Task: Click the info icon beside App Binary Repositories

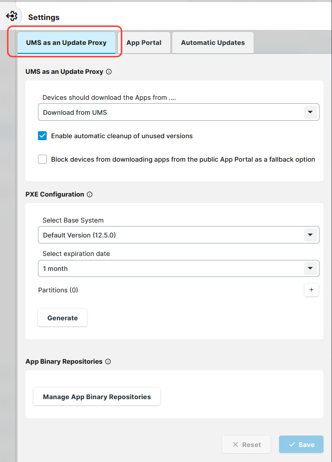Action: 108,362
